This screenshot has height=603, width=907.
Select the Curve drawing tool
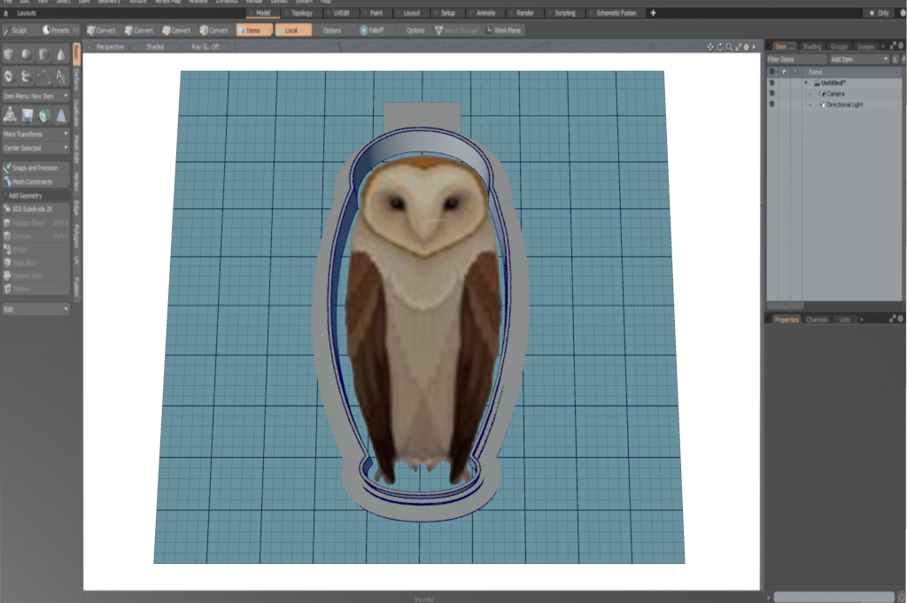pos(44,76)
